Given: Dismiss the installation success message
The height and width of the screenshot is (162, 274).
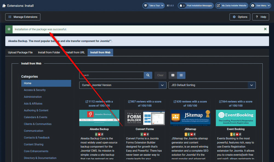Looking at the screenshot, I should [x=265, y=29].
